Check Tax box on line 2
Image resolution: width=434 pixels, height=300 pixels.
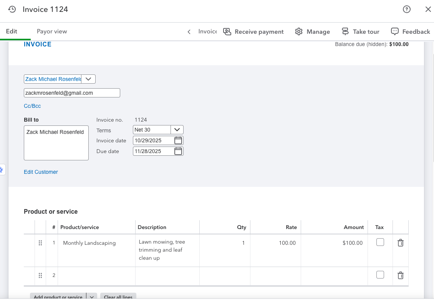coord(380,275)
